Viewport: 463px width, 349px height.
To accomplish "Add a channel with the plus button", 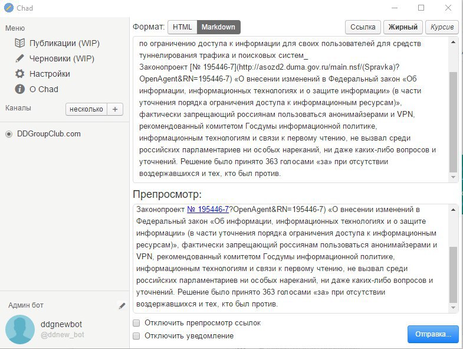I will pos(115,109).
